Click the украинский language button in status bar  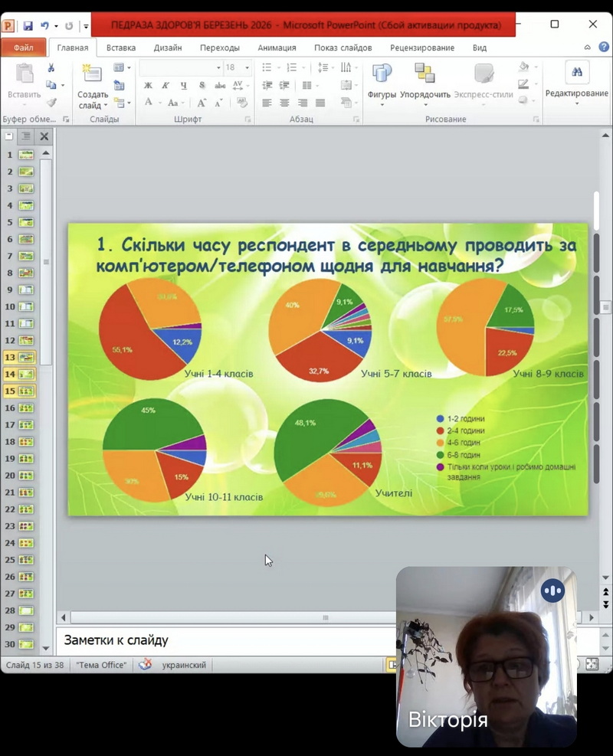click(184, 665)
